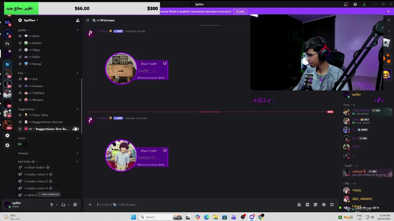Select the Fs server in the server list
The image size is (394, 221).
tap(7, 44)
